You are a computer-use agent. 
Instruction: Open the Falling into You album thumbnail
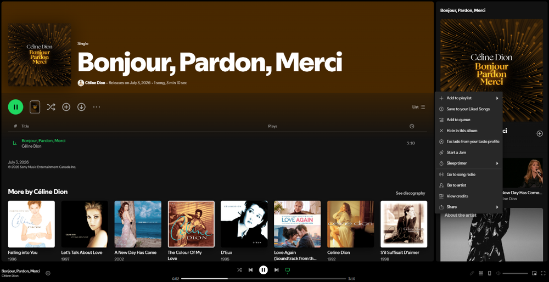click(31, 224)
